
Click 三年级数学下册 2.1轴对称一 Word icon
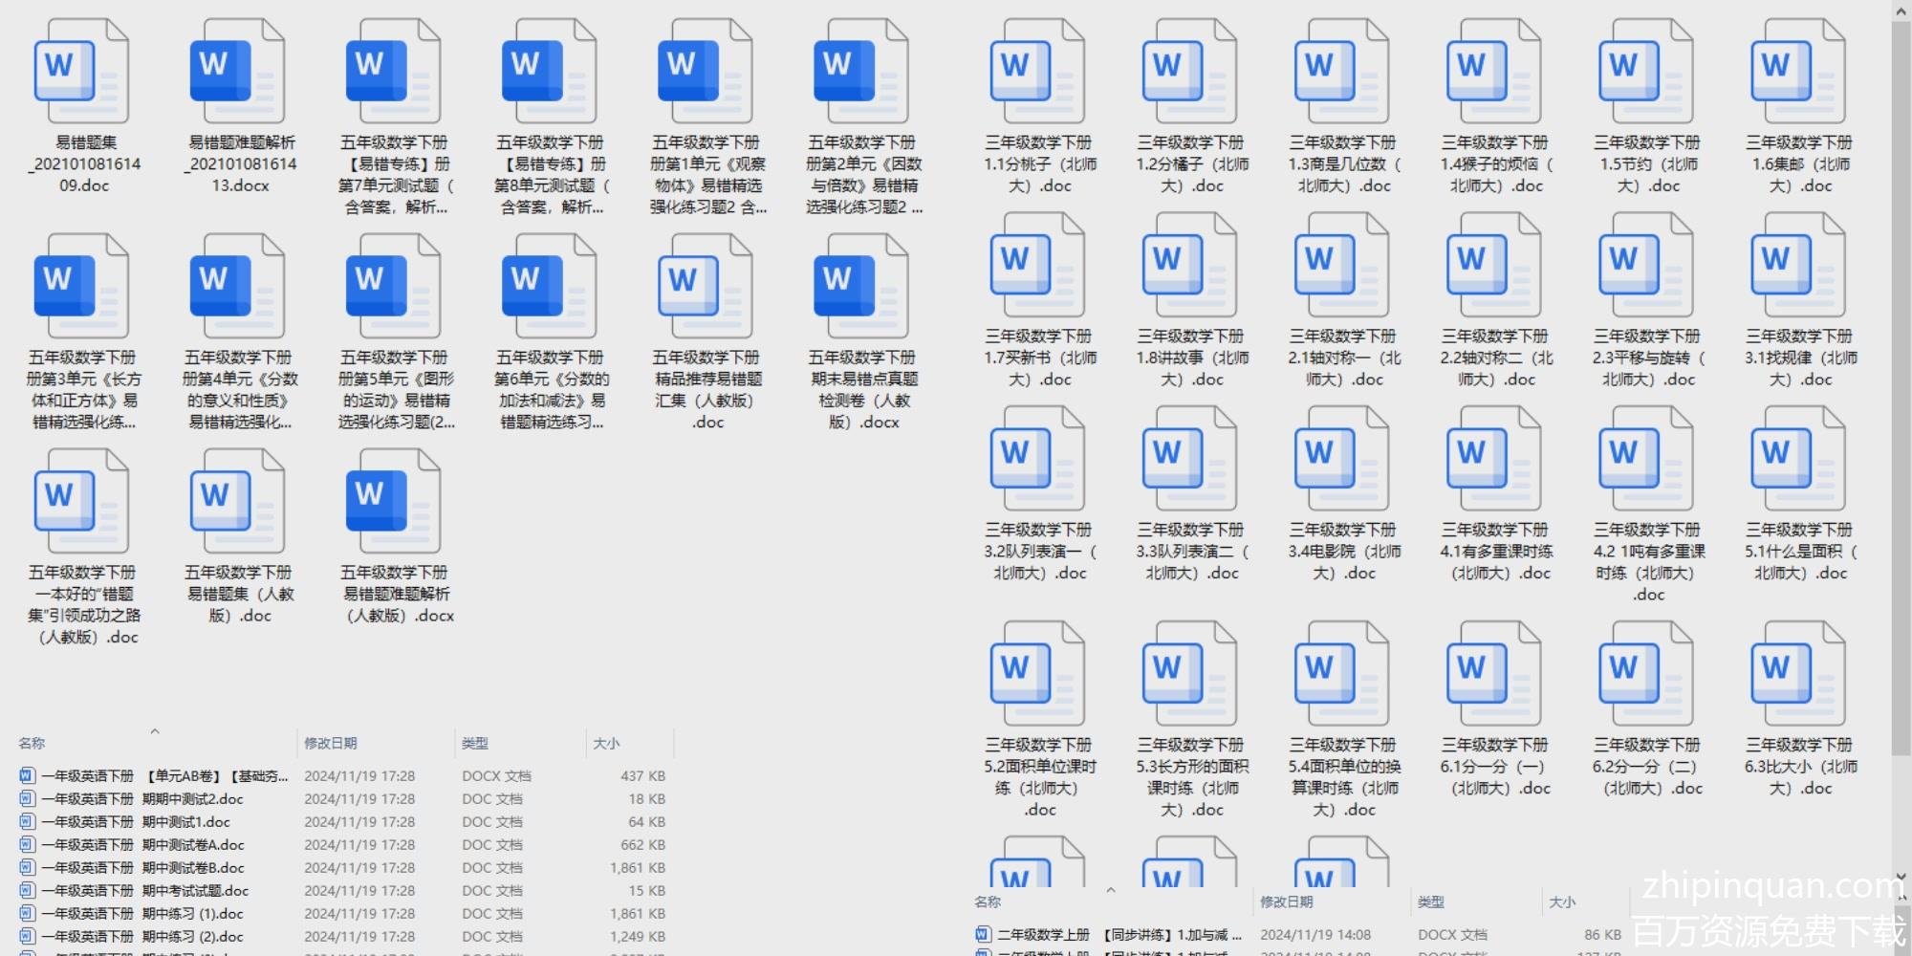coord(1341,266)
